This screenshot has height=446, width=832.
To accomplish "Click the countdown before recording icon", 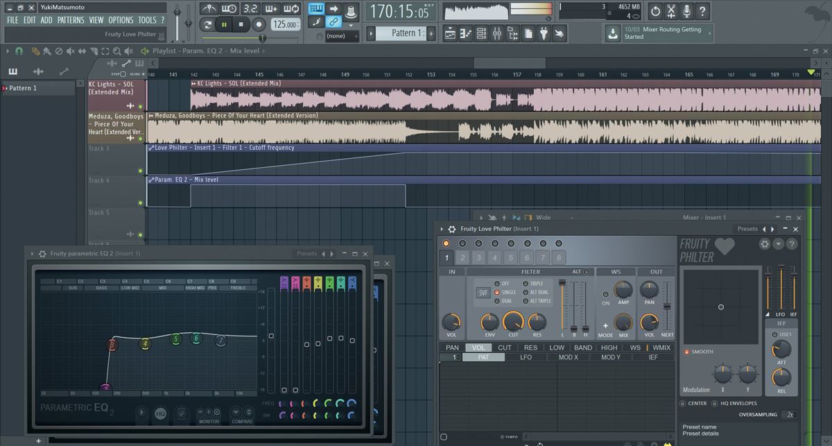I will point(250,9).
